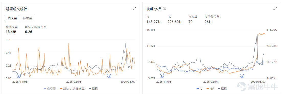Viewport: 283px width, 96px height.
Task: Click the 認沽 / 認購比率 value 0.26
Action: pos(29,32)
